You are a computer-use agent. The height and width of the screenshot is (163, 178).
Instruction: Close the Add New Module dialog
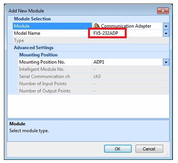[163, 11]
